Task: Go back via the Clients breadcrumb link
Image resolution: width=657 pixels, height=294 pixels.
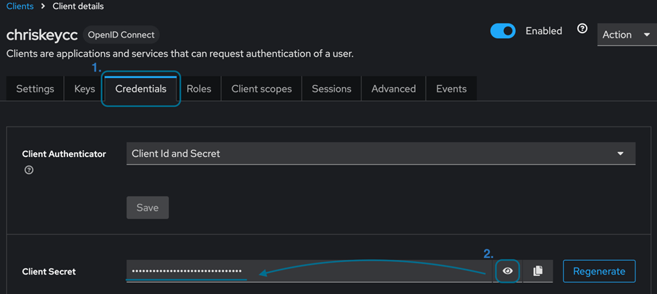Action: (19, 6)
